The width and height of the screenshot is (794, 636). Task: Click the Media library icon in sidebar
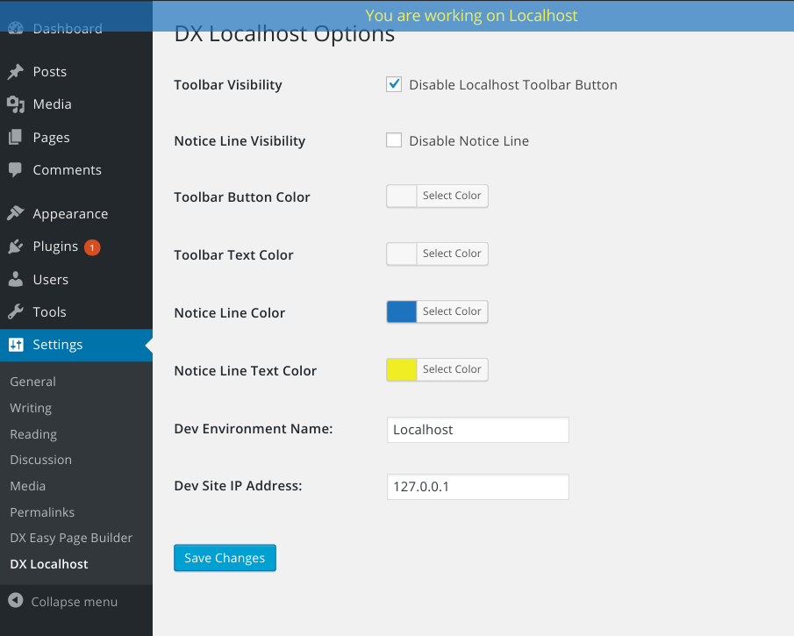[x=16, y=104]
